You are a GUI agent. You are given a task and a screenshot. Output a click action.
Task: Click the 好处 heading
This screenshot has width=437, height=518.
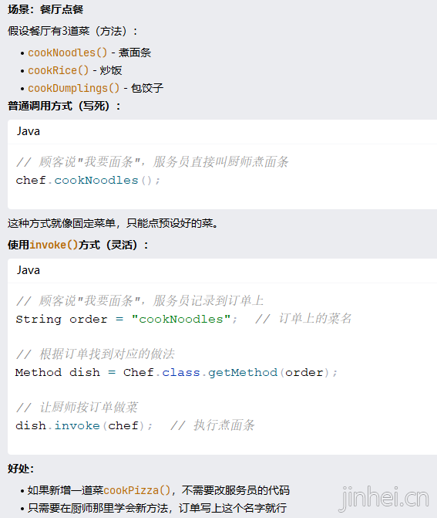pos(21,469)
